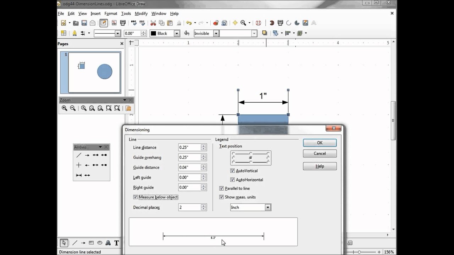Toggle Show meas. units checkbox
Screen dimensions: 454x255
pyautogui.click(x=222, y=197)
